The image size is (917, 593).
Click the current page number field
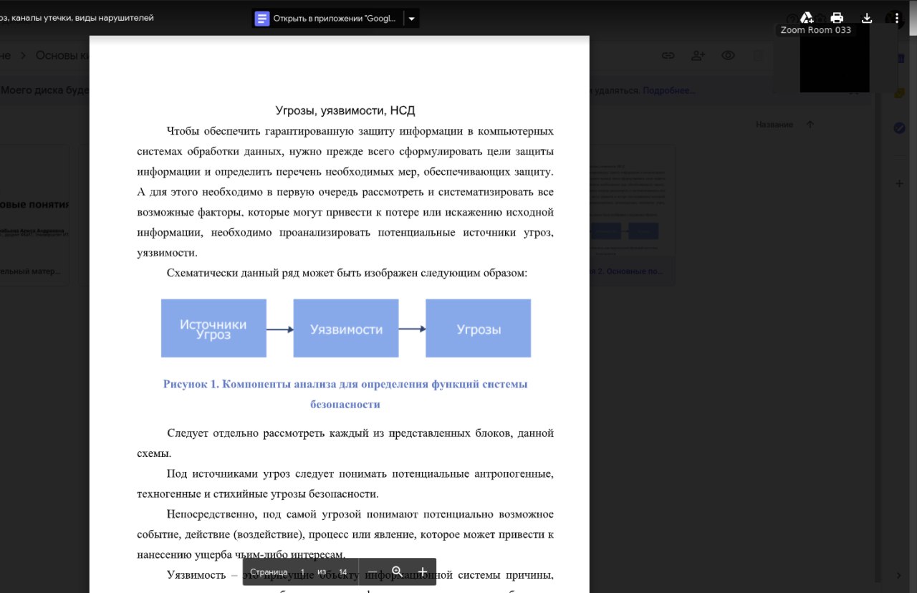coord(302,572)
